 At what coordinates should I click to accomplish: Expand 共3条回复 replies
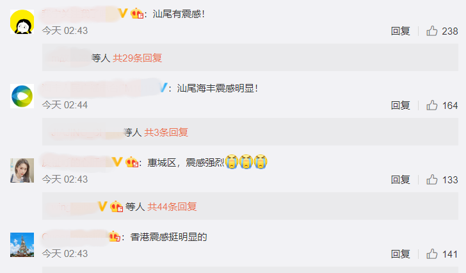pos(166,133)
